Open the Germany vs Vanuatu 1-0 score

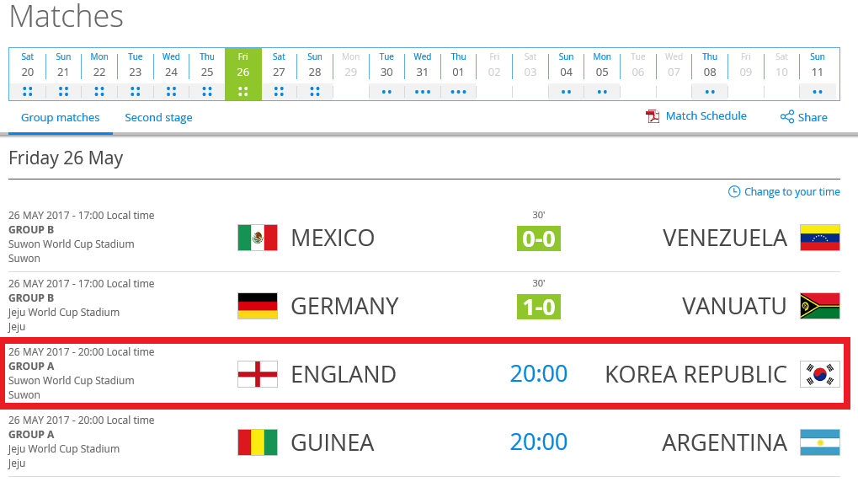pos(538,307)
